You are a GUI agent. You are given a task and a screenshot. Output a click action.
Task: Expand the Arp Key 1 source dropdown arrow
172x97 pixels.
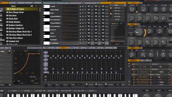tap(141, 64)
